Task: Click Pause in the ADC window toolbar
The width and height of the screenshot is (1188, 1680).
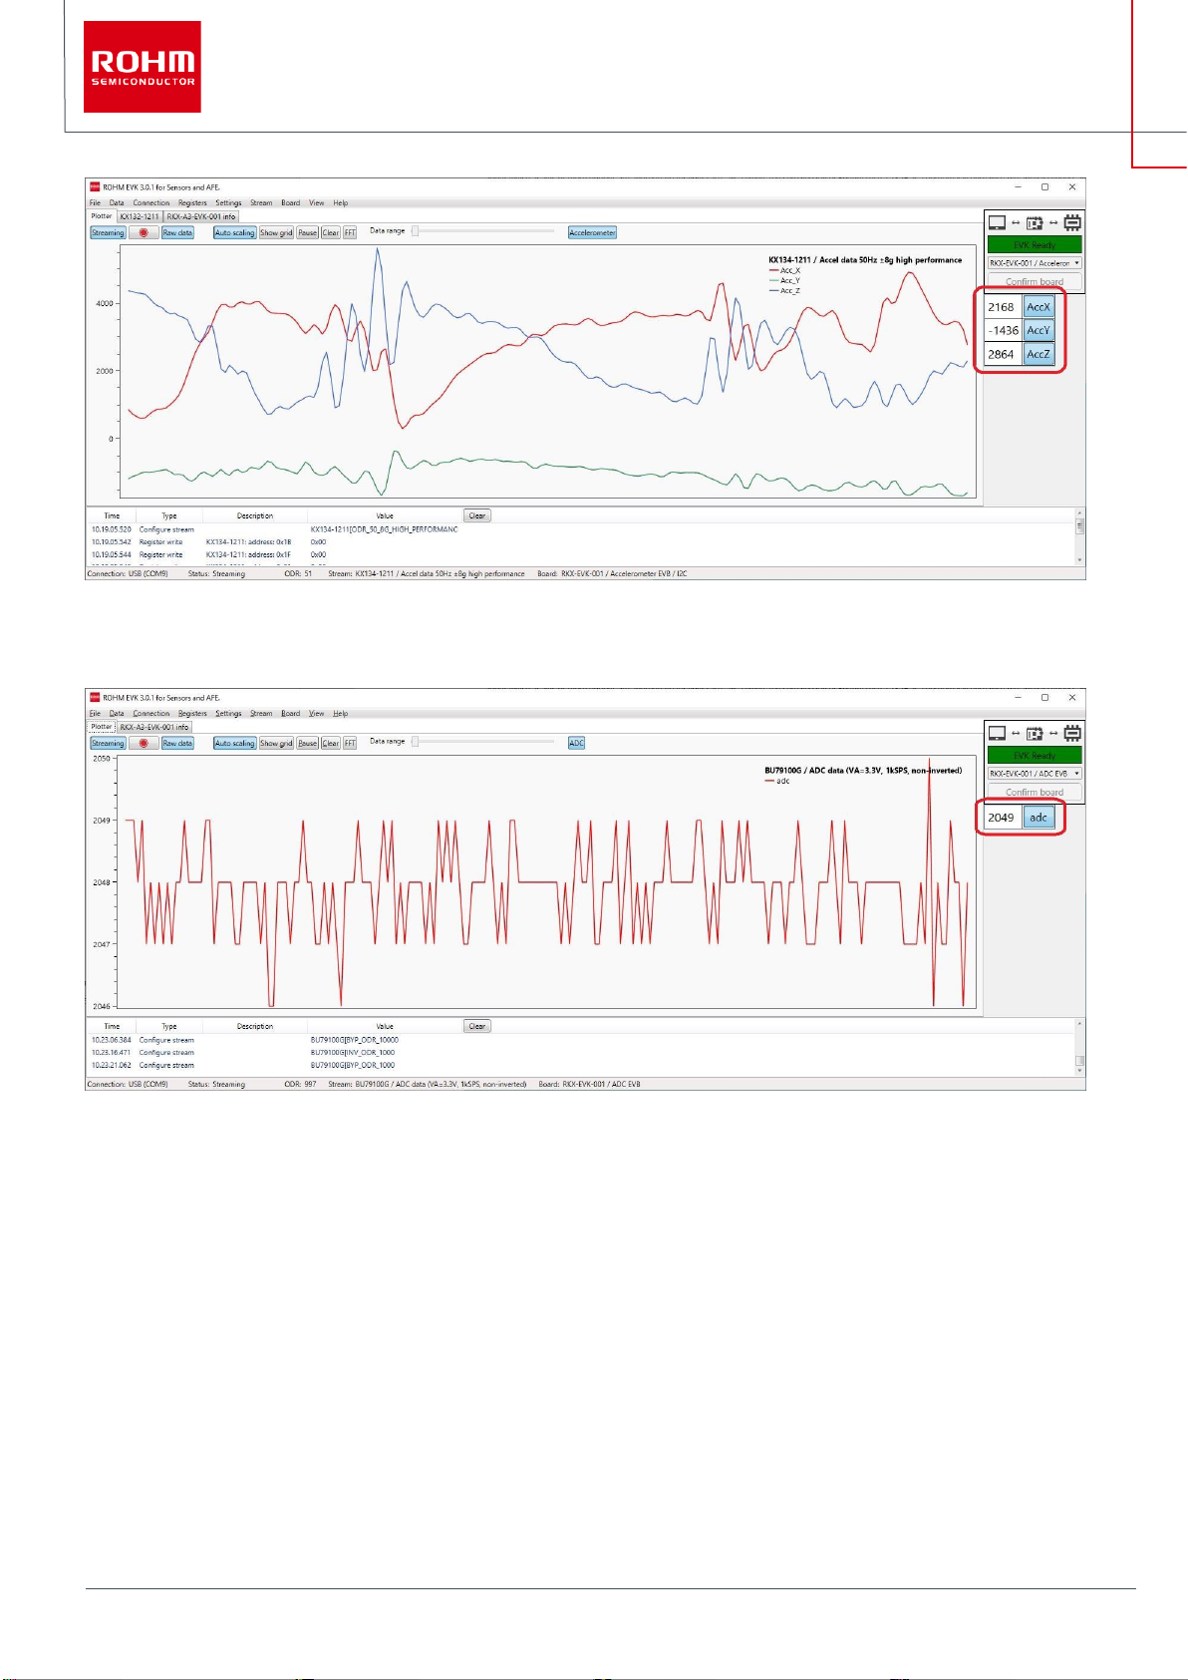Action: [307, 744]
